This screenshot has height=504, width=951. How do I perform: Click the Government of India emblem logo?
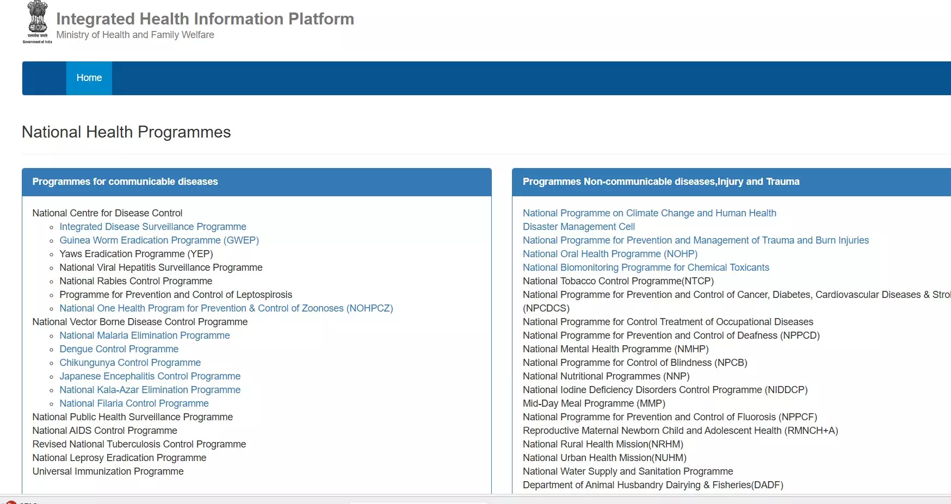37,22
